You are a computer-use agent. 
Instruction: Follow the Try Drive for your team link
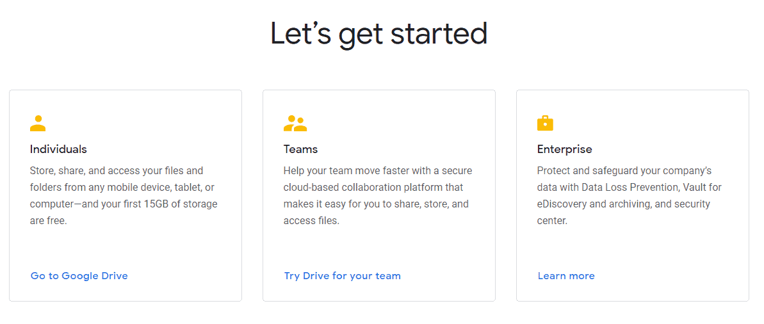pos(342,276)
